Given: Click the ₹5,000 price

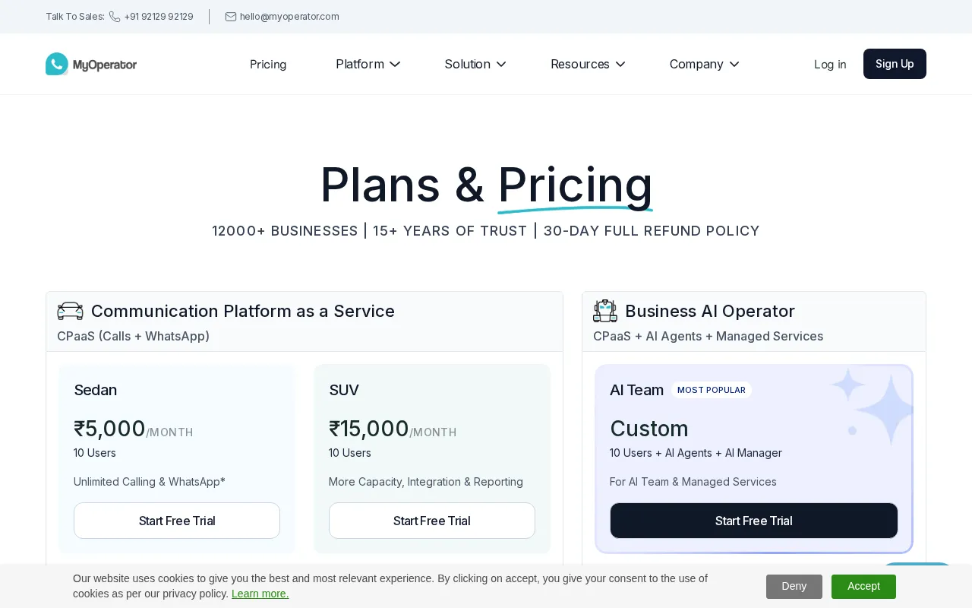Looking at the screenshot, I should pos(109,429).
